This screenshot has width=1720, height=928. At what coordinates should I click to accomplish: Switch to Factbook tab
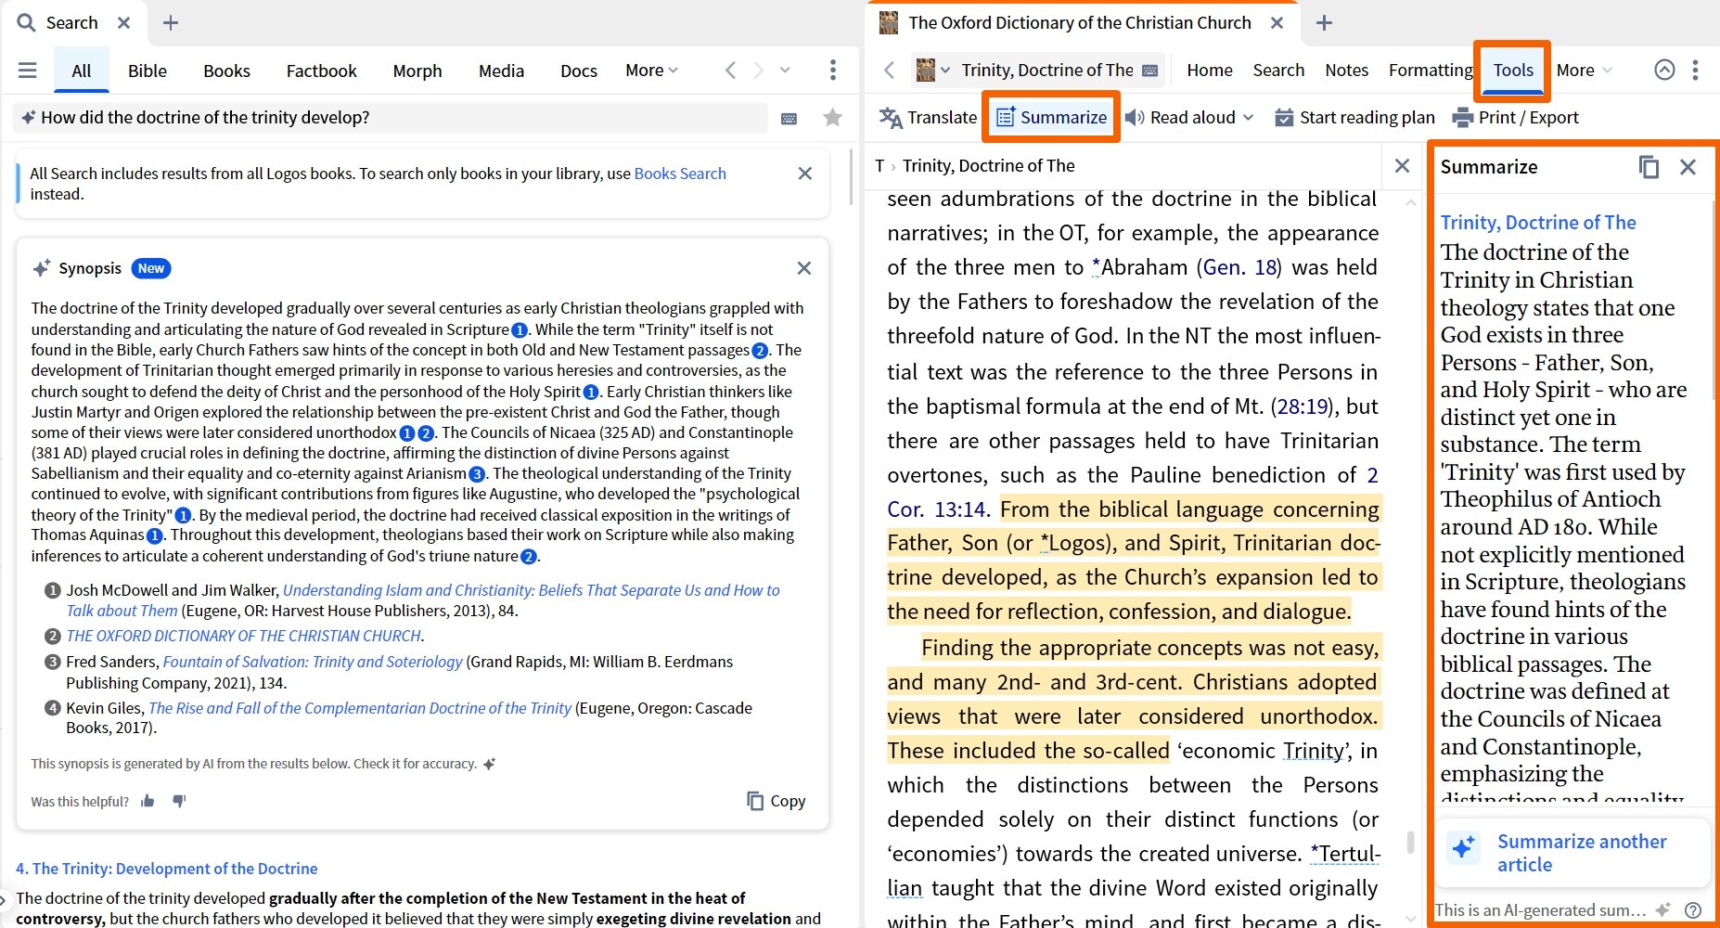321,71
